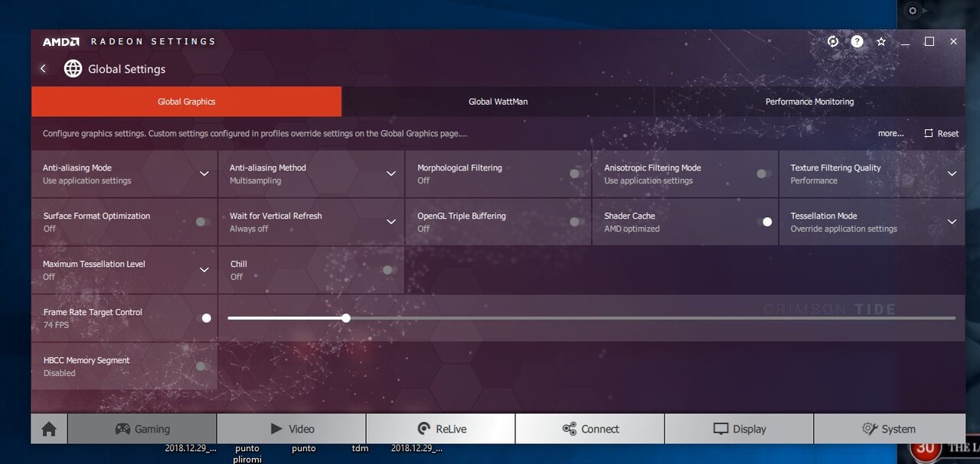Enable OpenGL Triple Buffering
This screenshot has width=980, height=464.
(x=577, y=222)
